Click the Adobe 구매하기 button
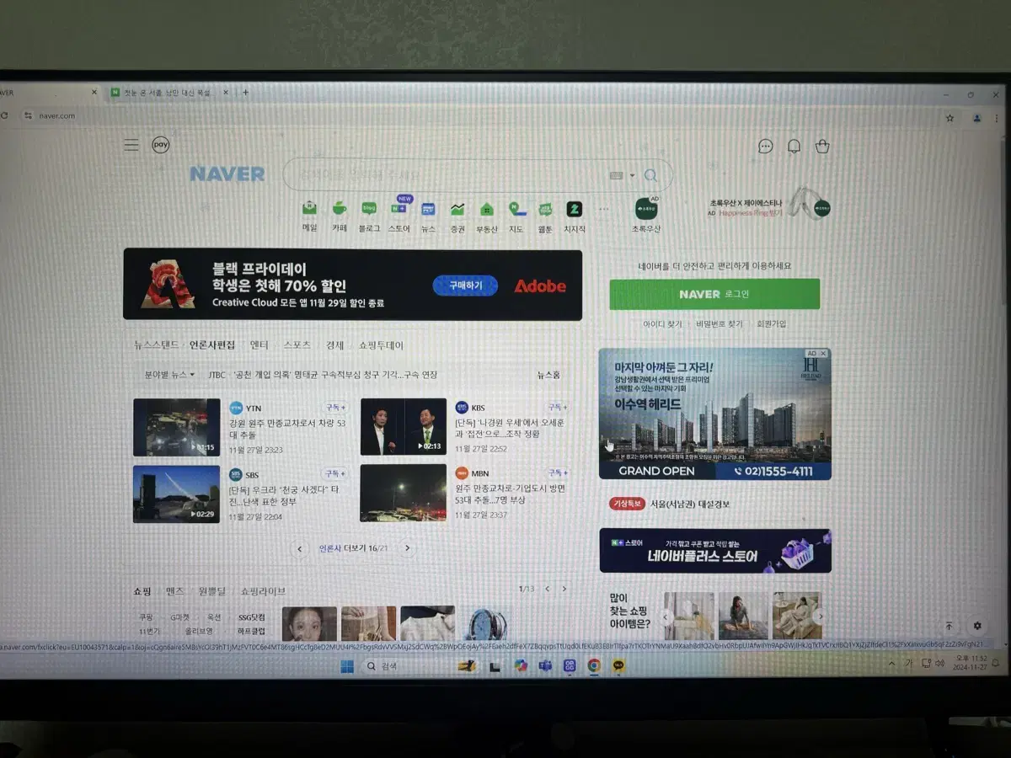 click(x=465, y=286)
